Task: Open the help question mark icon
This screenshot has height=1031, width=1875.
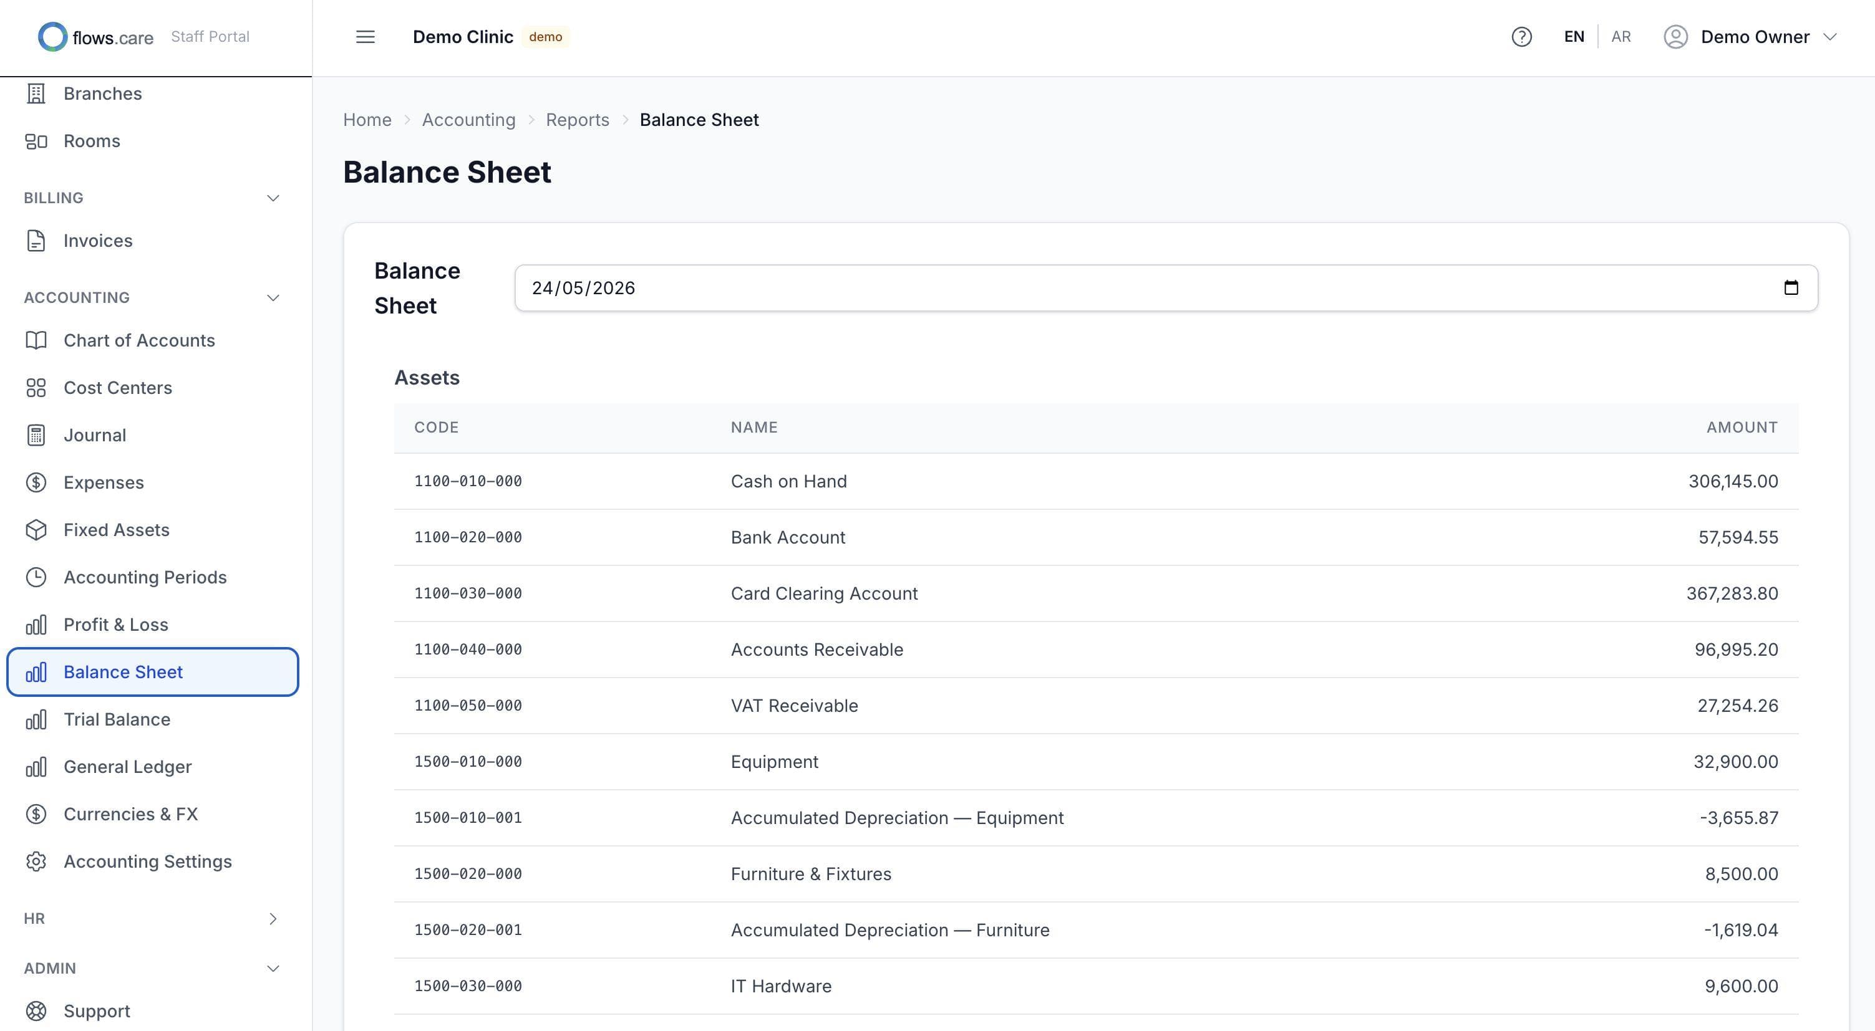Action: pos(1521,37)
